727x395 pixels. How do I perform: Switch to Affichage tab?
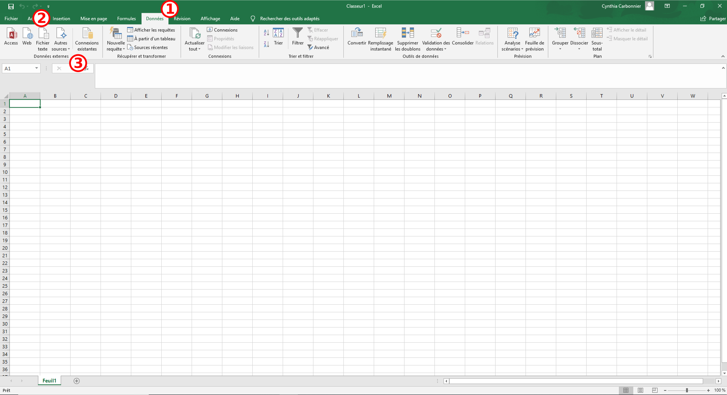210,19
